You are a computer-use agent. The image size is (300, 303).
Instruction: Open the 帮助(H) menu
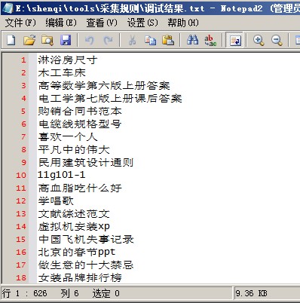pyautogui.click(x=183, y=23)
